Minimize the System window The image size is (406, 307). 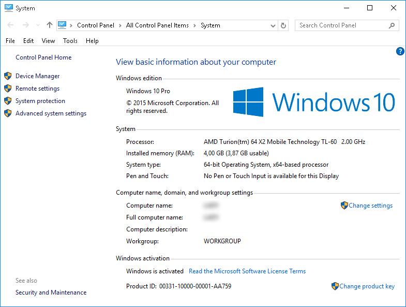(x=347, y=8)
